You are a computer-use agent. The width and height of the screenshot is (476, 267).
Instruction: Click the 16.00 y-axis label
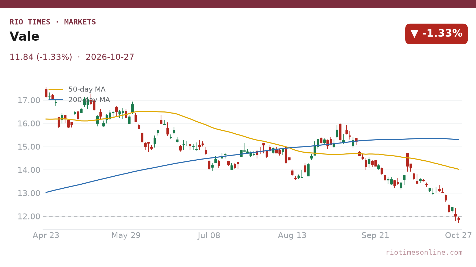[x=29, y=124]
